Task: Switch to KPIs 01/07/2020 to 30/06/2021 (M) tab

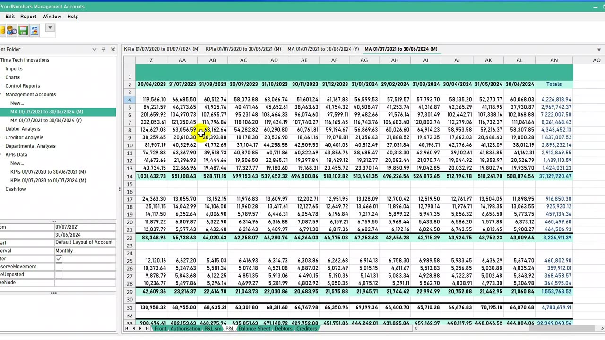Action: click(243, 49)
